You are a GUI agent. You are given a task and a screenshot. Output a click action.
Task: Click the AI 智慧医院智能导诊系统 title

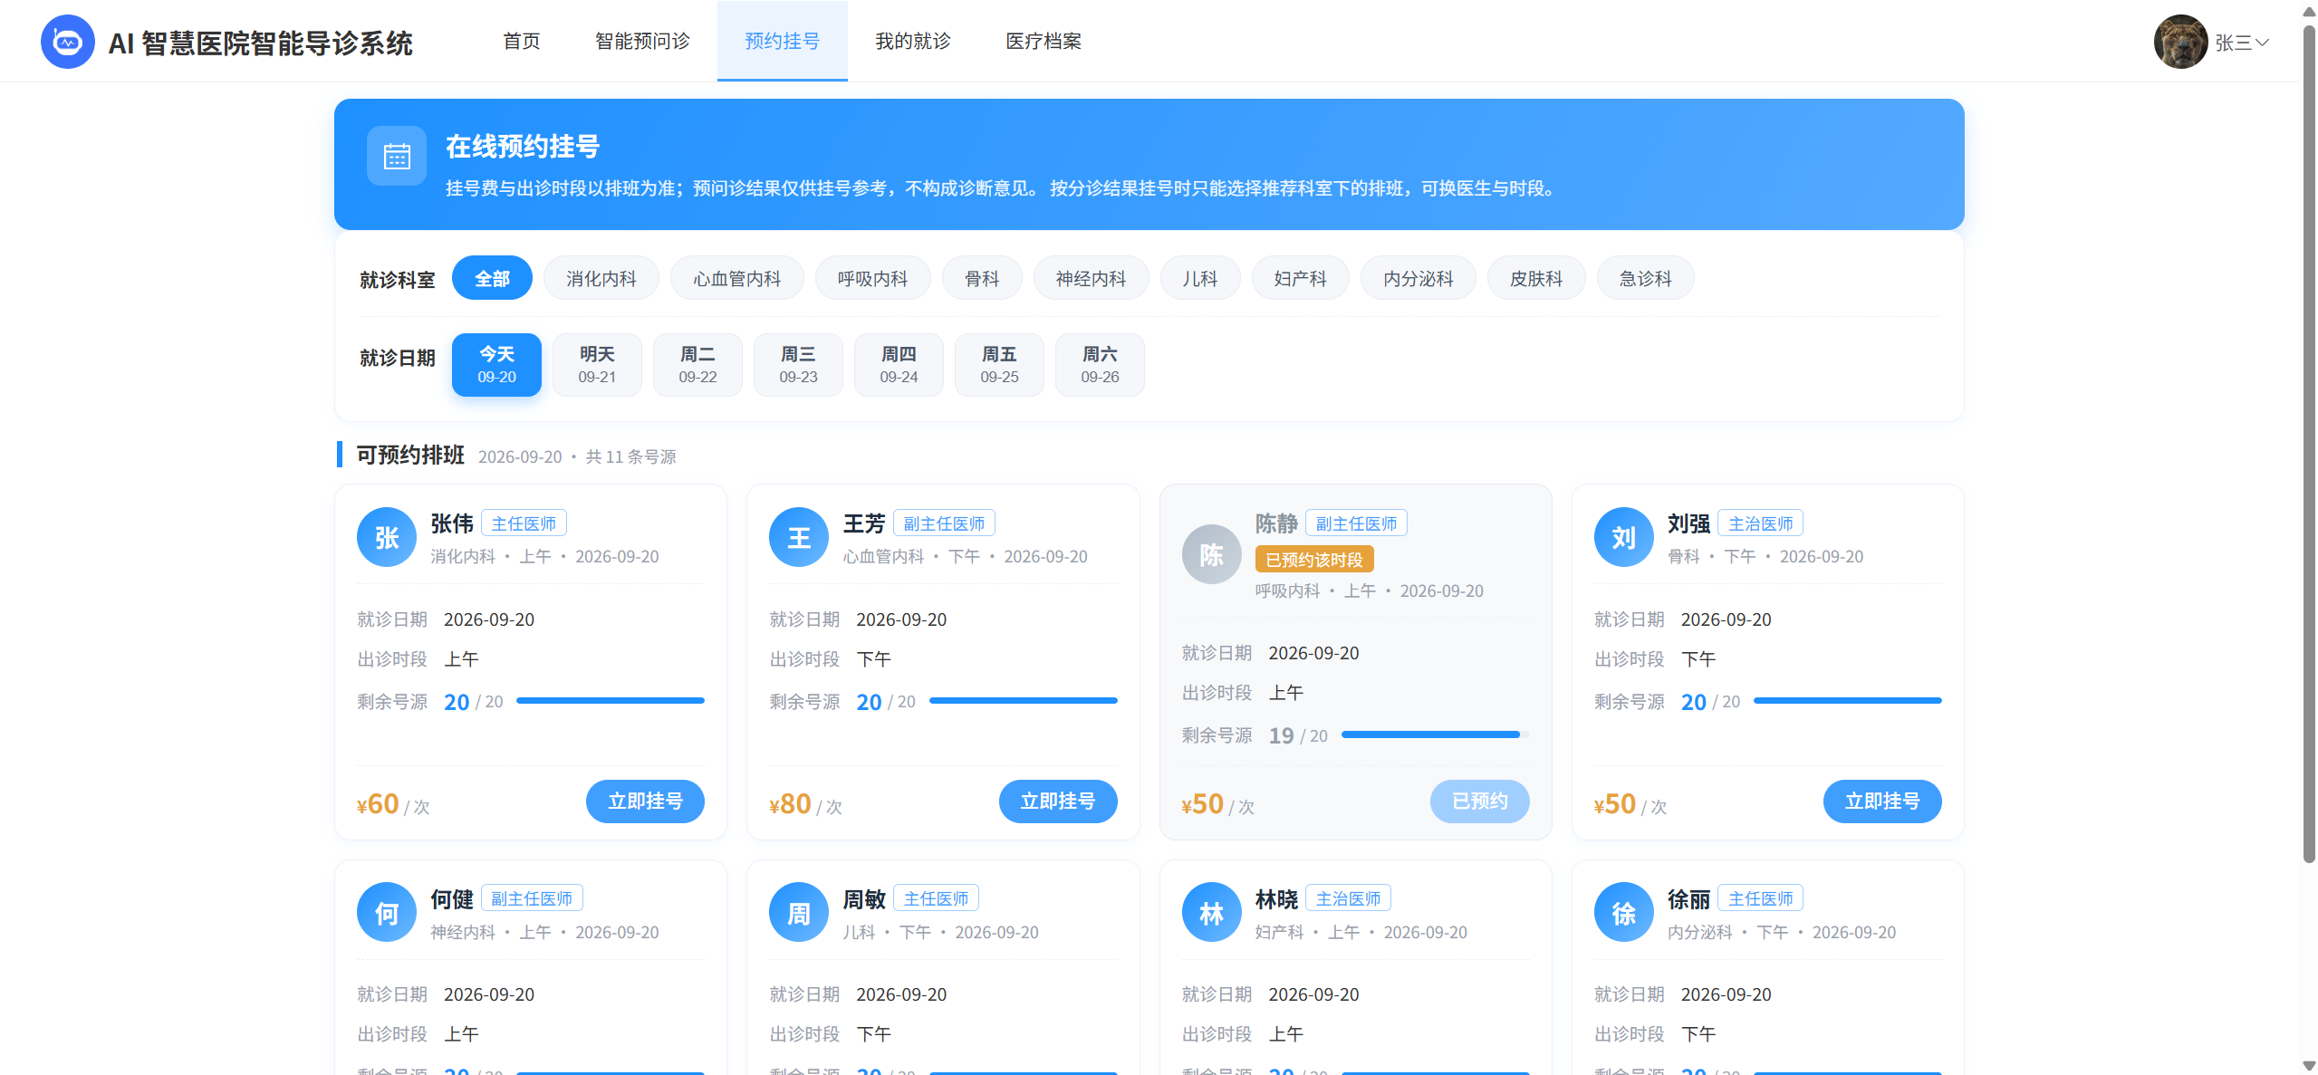tap(260, 43)
